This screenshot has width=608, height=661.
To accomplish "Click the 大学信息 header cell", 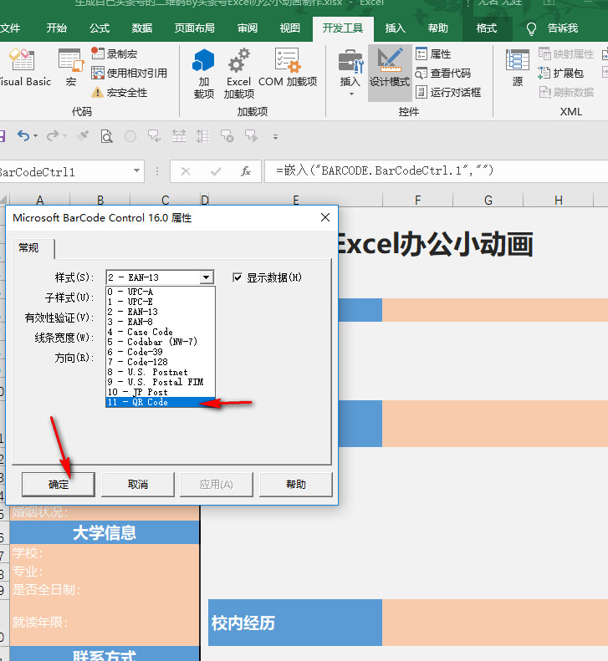I will (x=105, y=532).
